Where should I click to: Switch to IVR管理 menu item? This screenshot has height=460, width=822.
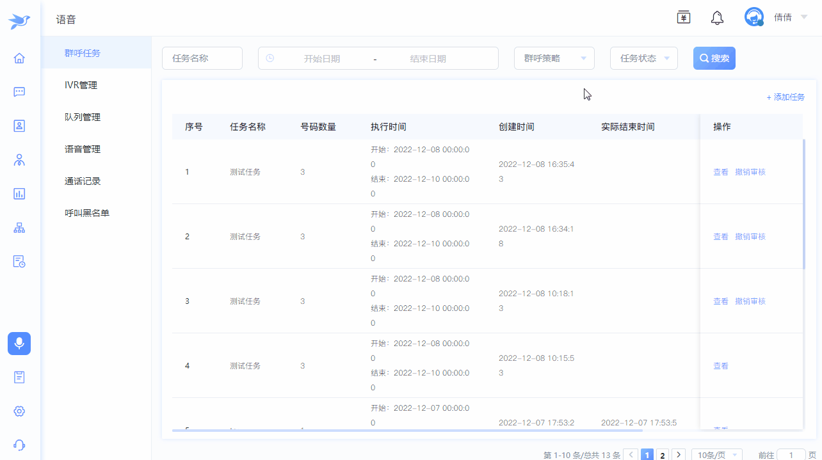81,85
